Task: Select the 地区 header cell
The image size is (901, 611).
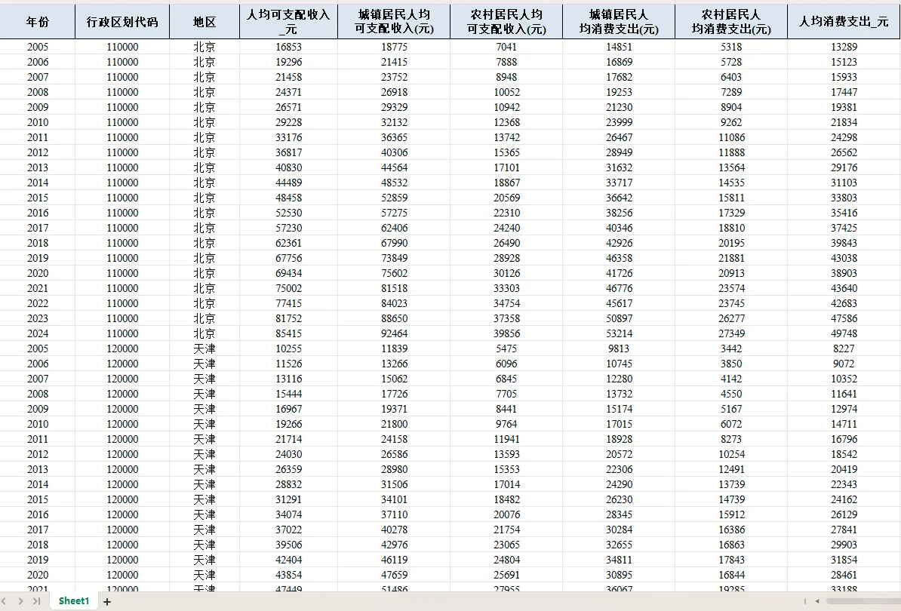Action: click(204, 22)
